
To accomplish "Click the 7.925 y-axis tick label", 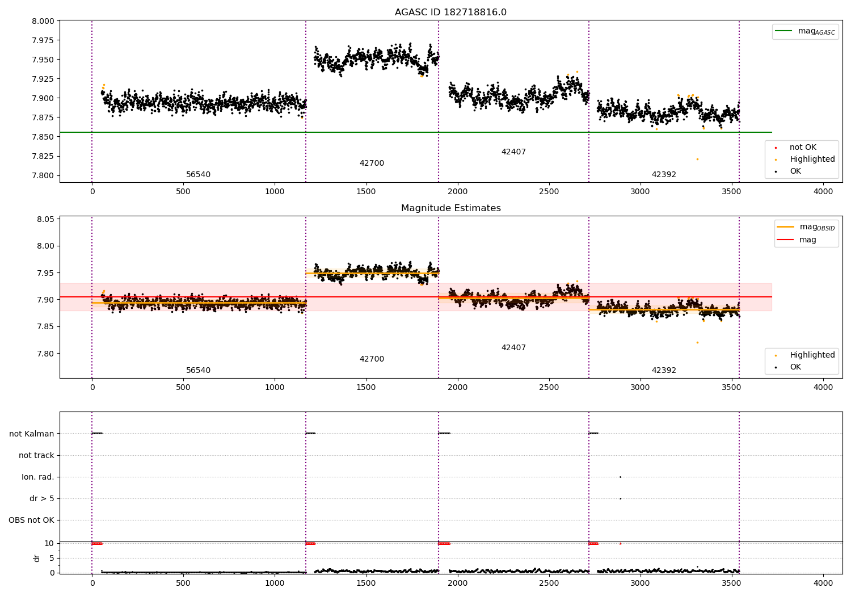I will coord(43,79).
